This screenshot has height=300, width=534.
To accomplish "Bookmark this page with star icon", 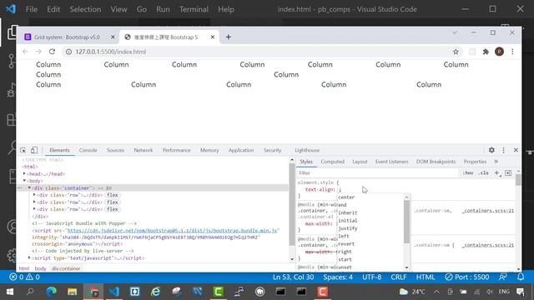I will coord(456,52).
